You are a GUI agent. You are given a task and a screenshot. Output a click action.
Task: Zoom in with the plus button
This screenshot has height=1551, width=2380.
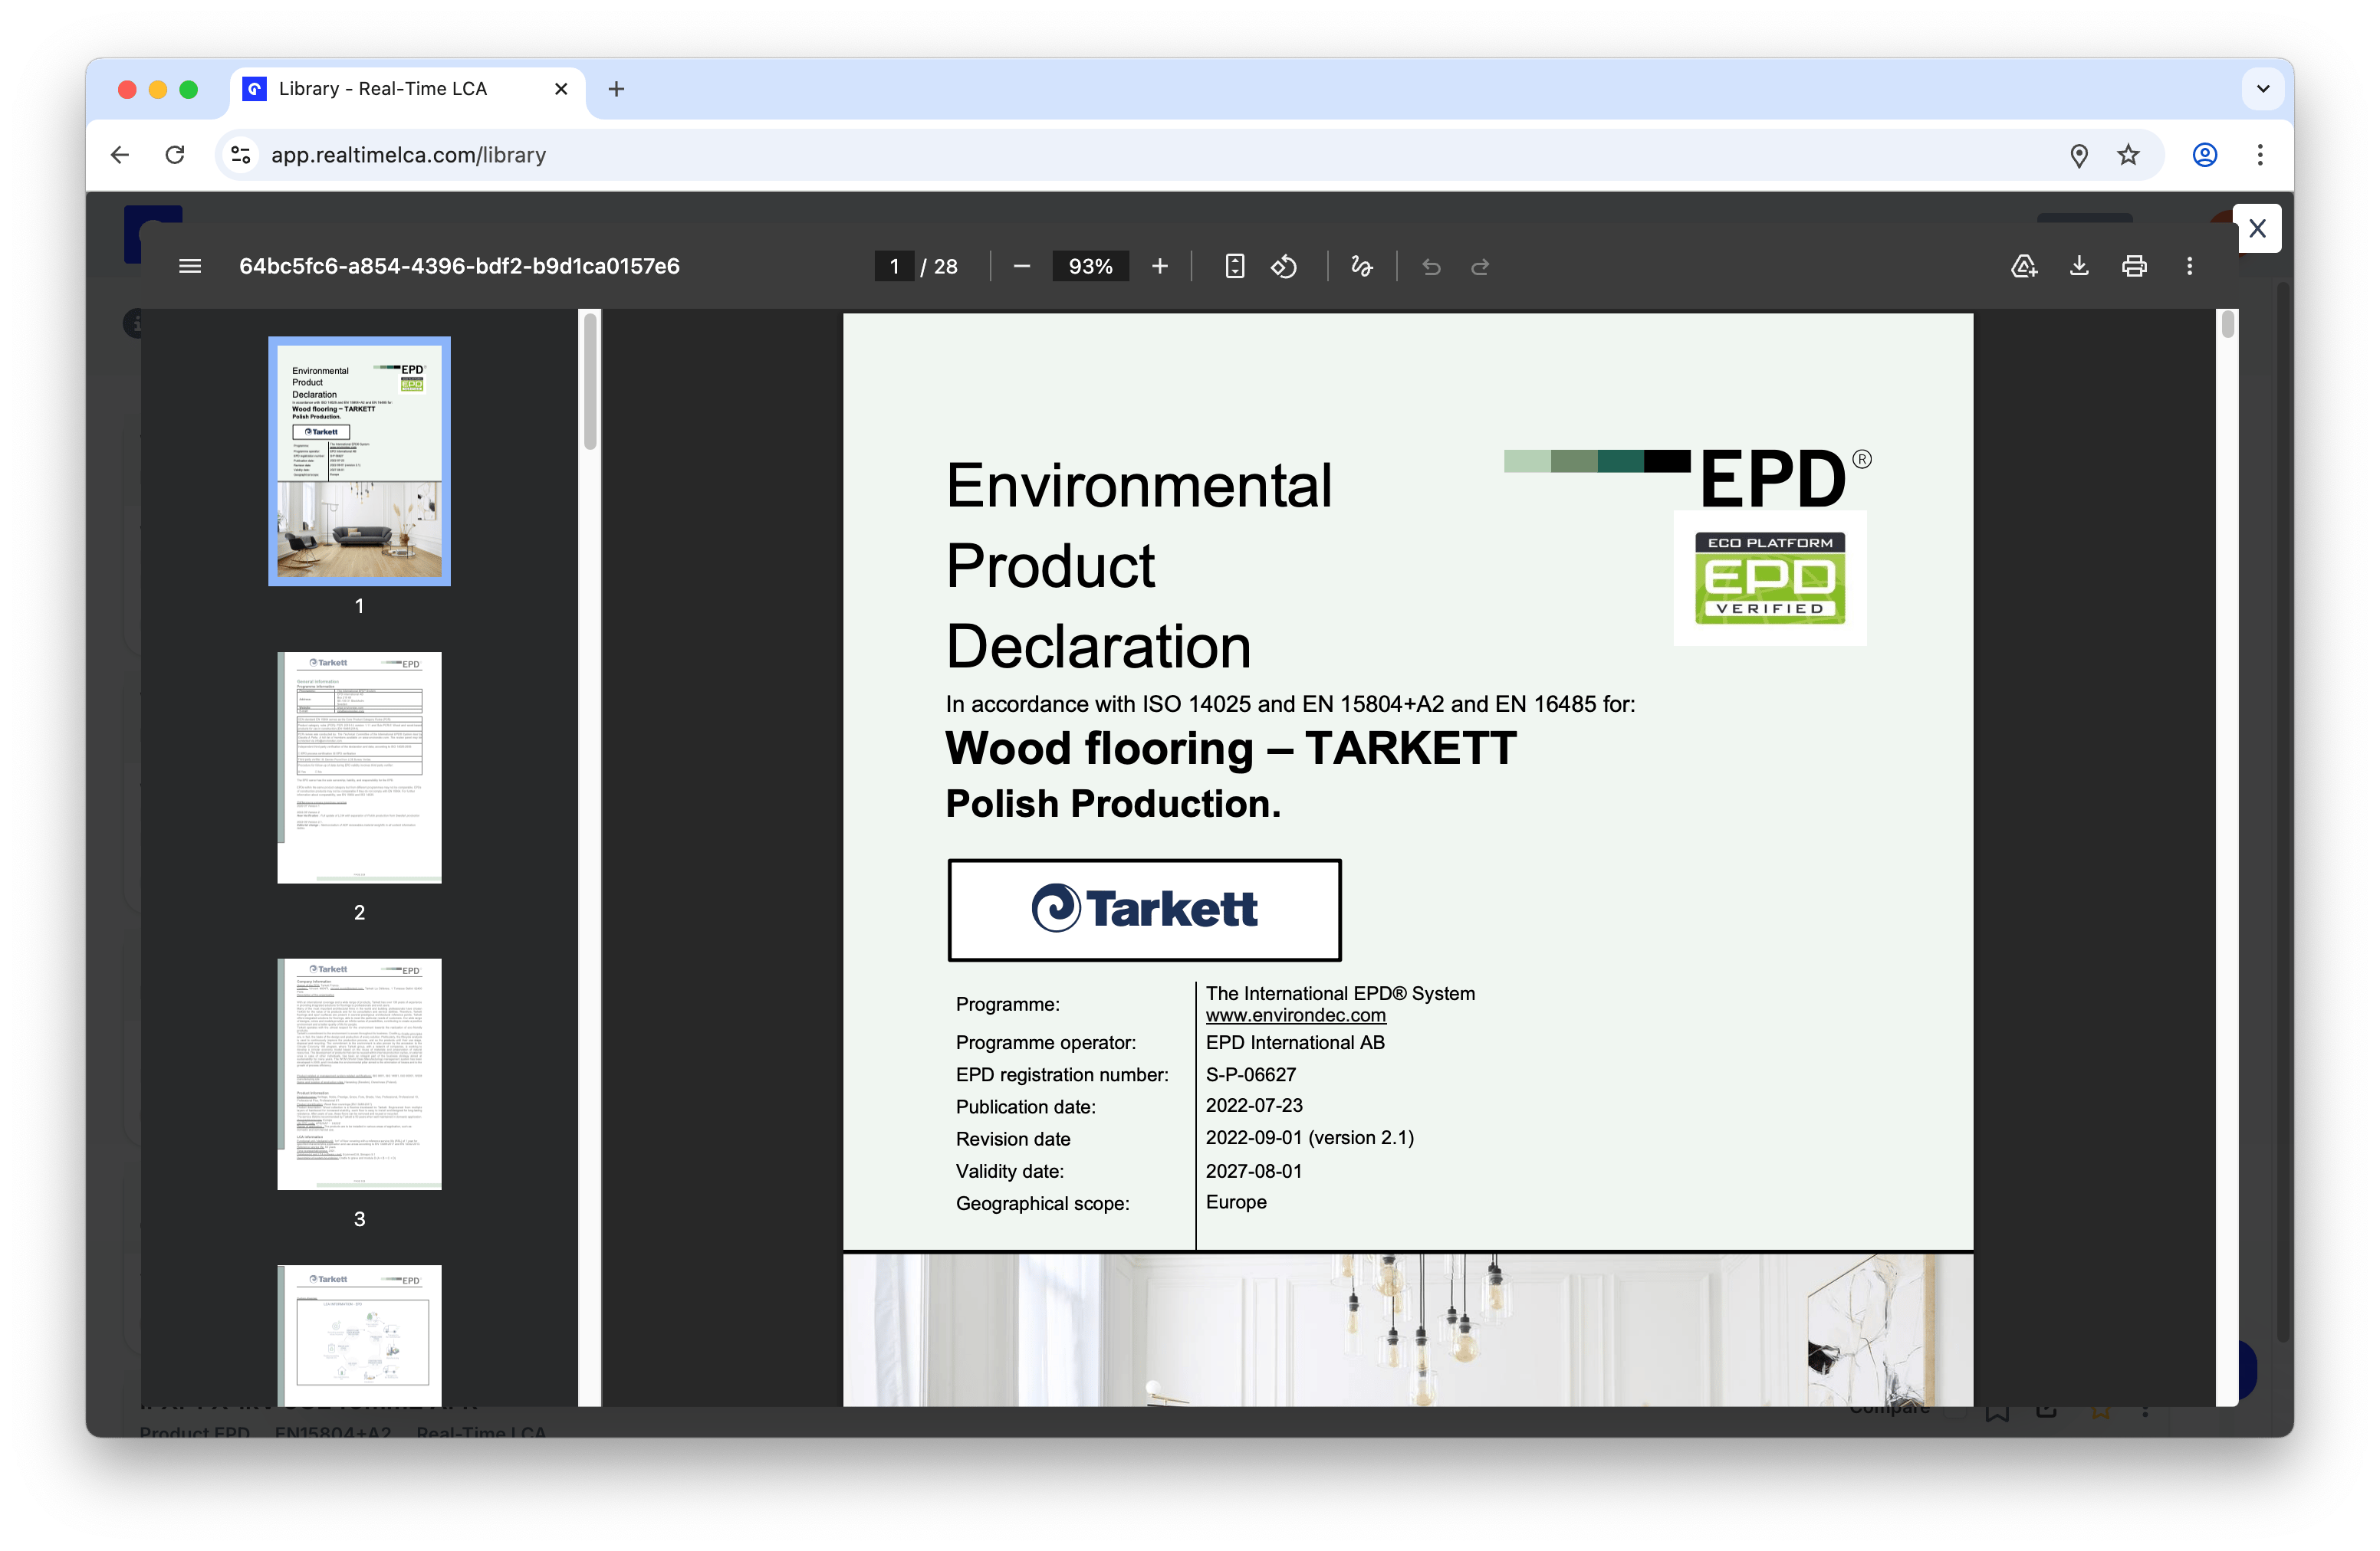1160,266
